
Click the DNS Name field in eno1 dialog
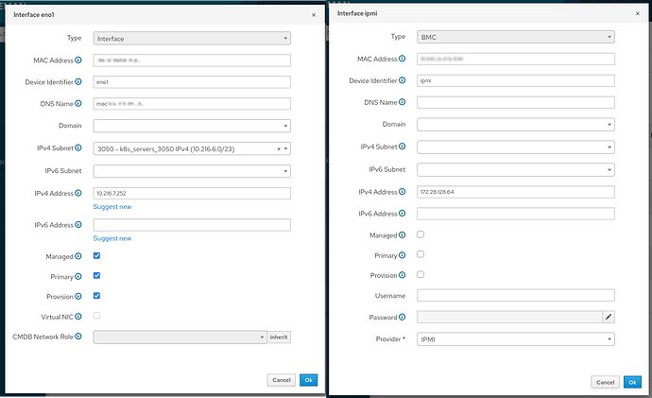tap(192, 104)
